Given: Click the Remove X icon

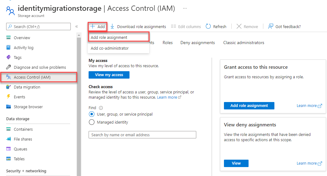Looking at the screenshot, I should (239, 26).
